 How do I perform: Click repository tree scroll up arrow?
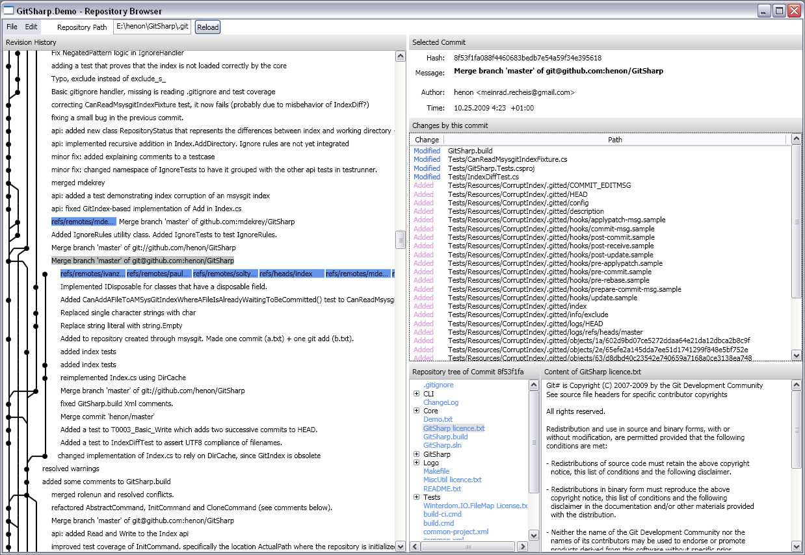pyautogui.click(x=534, y=385)
